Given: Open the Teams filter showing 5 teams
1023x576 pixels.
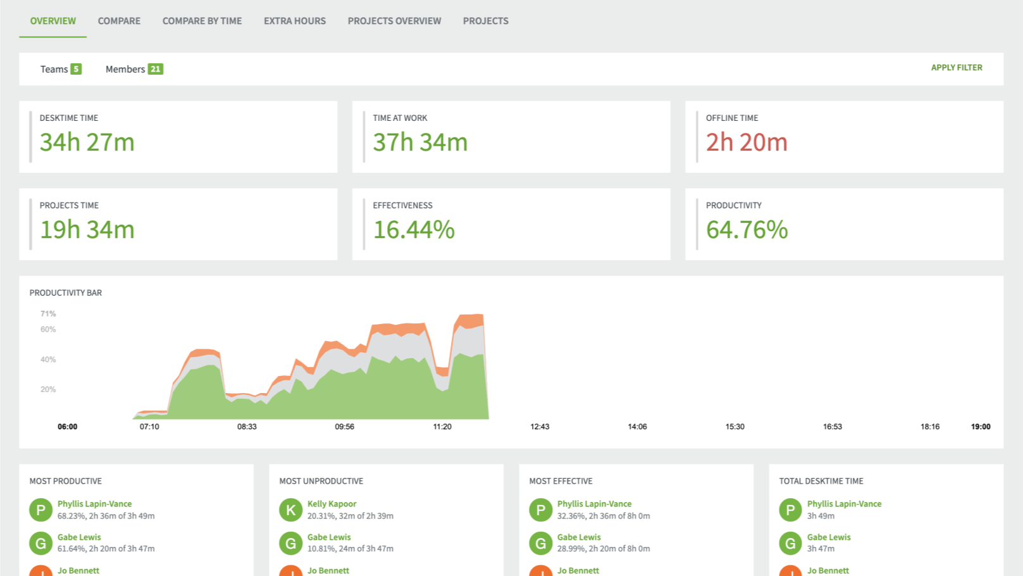Looking at the screenshot, I should pyautogui.click(x=61, y=69).
